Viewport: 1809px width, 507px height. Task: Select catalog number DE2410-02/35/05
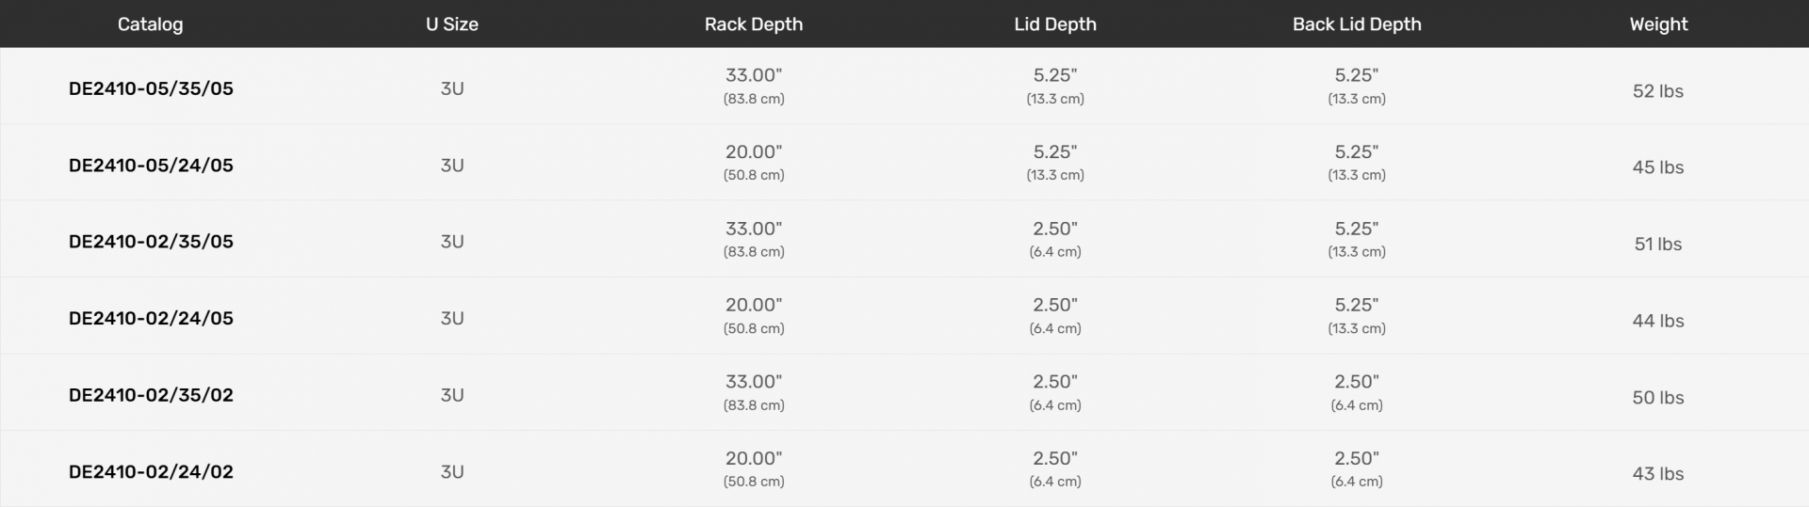151,242
